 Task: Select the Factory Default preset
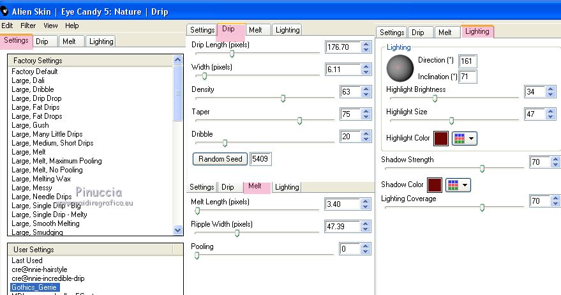click(x=34, y=72)
